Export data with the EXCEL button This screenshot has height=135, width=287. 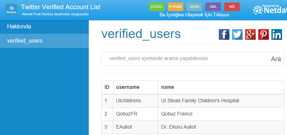coord(157,7)
